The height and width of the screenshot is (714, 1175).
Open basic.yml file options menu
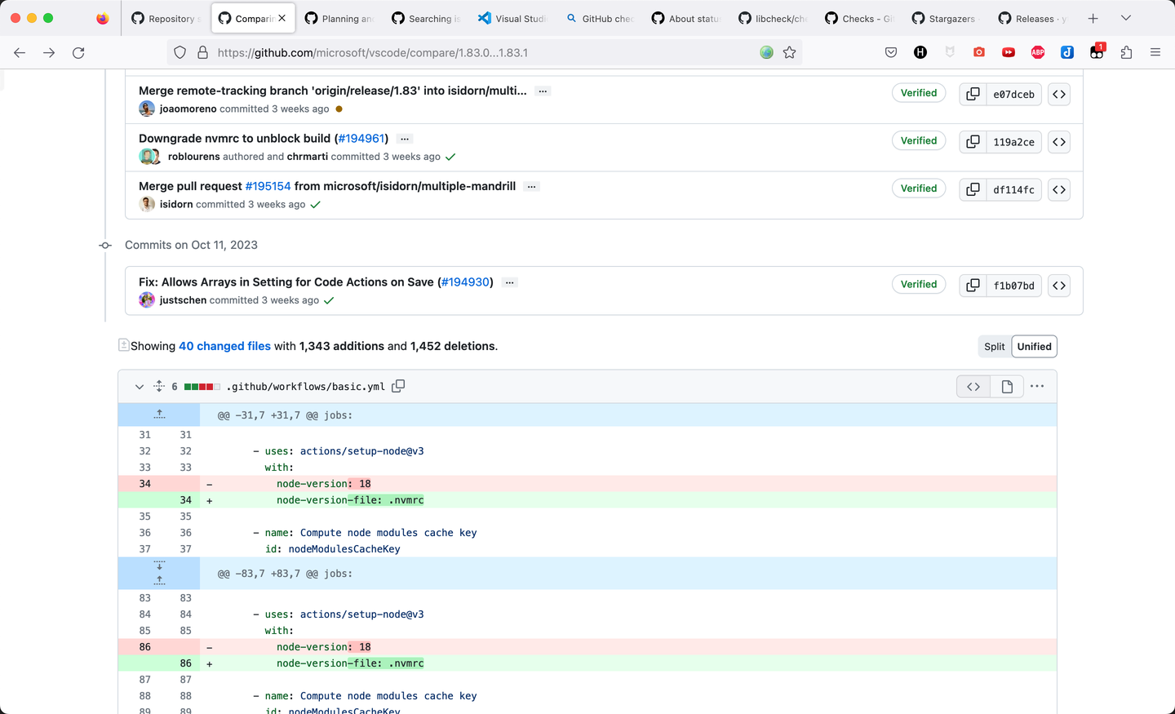pyautogui.click(x=1037, y=386)
